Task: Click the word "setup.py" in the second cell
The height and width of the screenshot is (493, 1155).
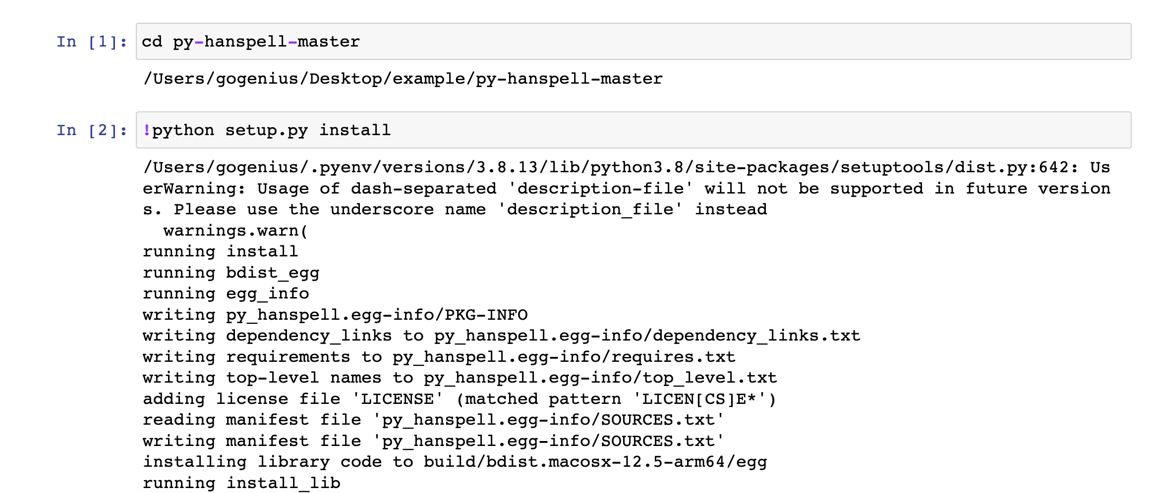Action: (266, 130)
